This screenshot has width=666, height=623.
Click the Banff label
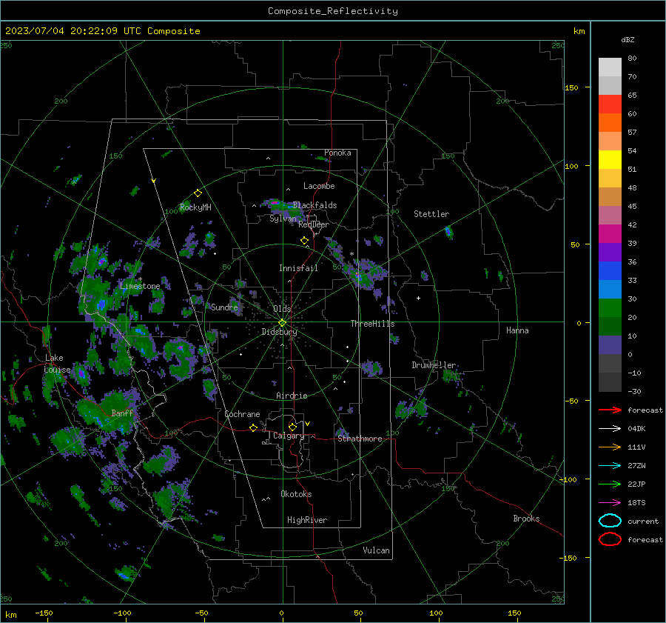point(122,413)
